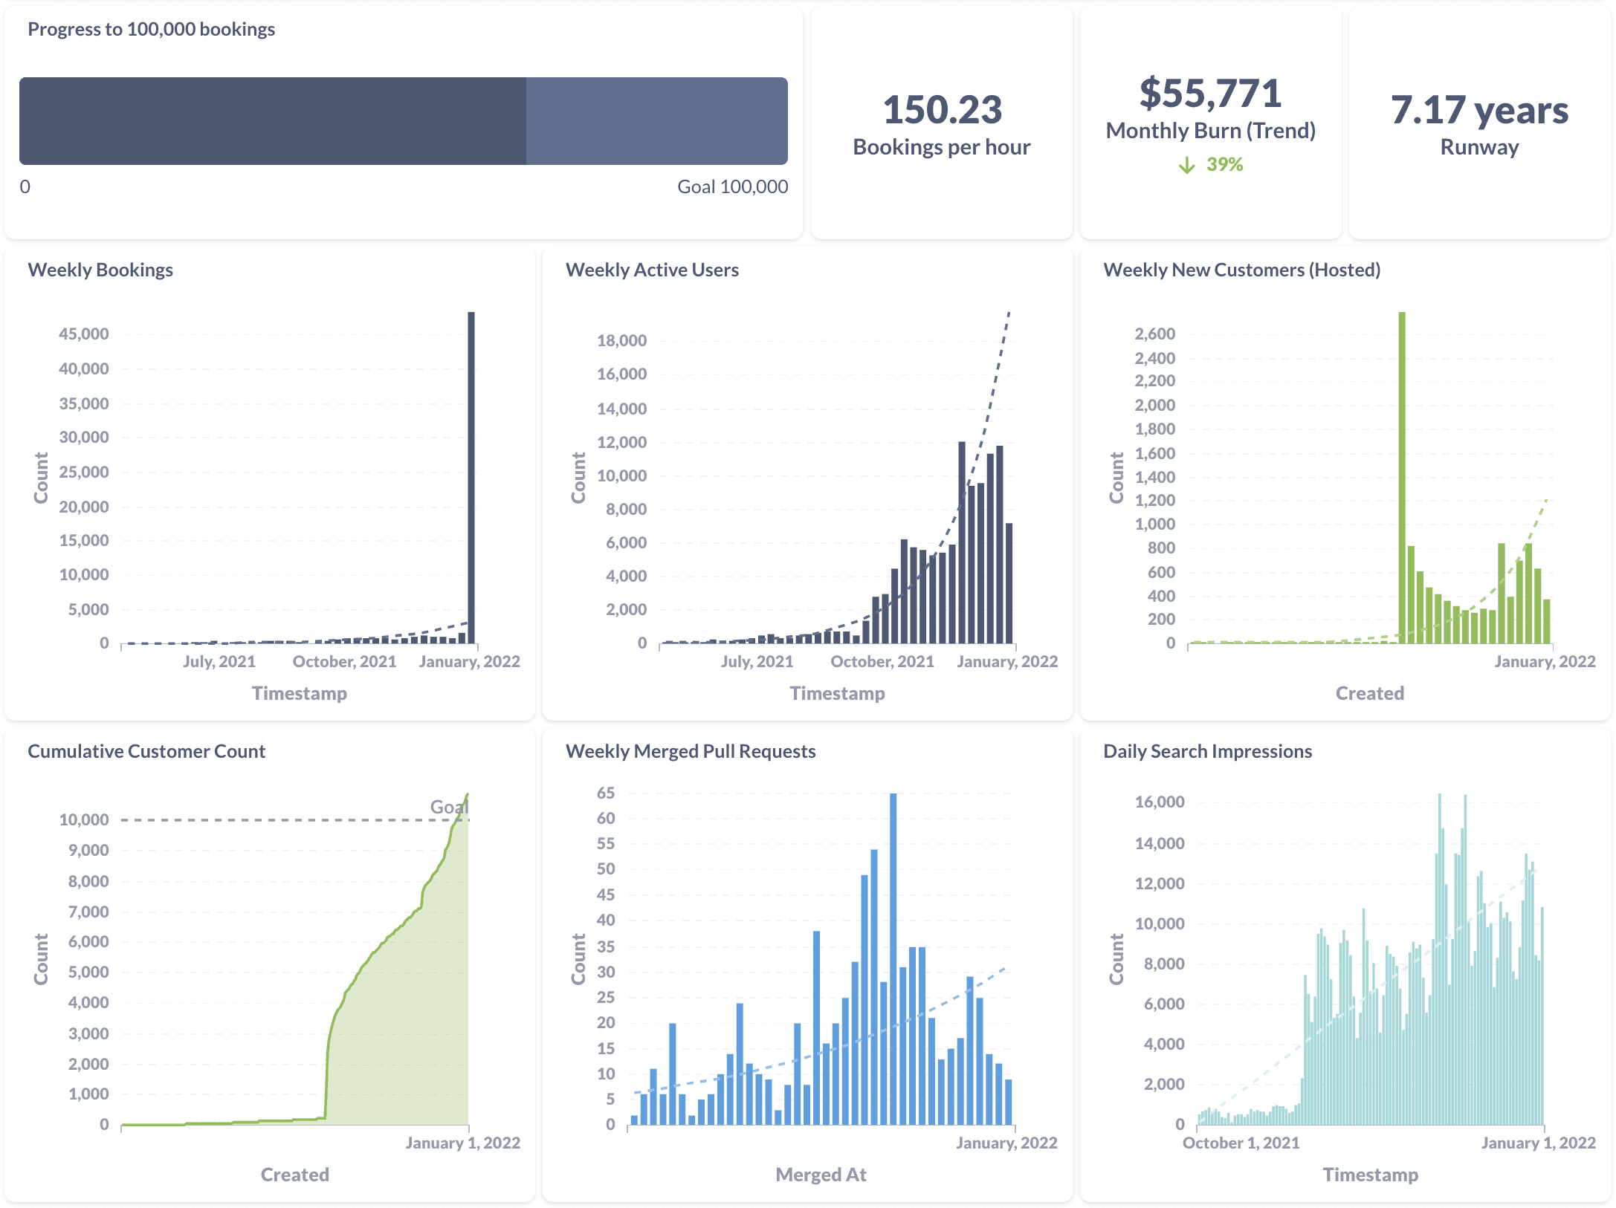Viewport: 1616px width, 1208px height.
Task: Click the green down arrow beside 39%
Action: click(1187, 165)
